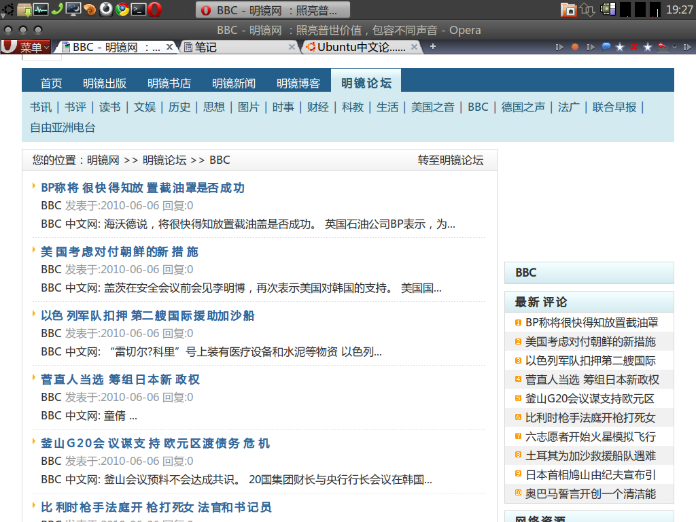Screen dimensions: 696x522
Task: Open article BP称将很快得知放置截油罩是否成功
Action: coord(143,188)
